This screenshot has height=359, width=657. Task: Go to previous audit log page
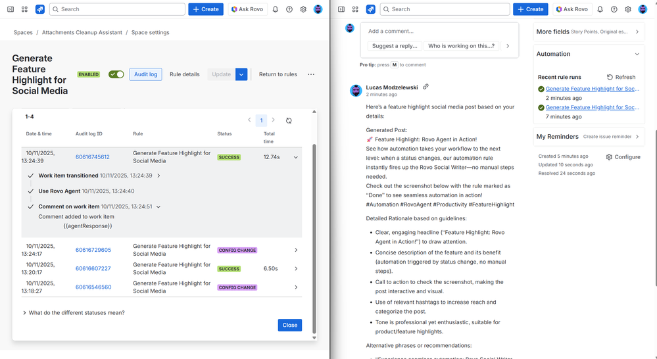tap(249, 120)
